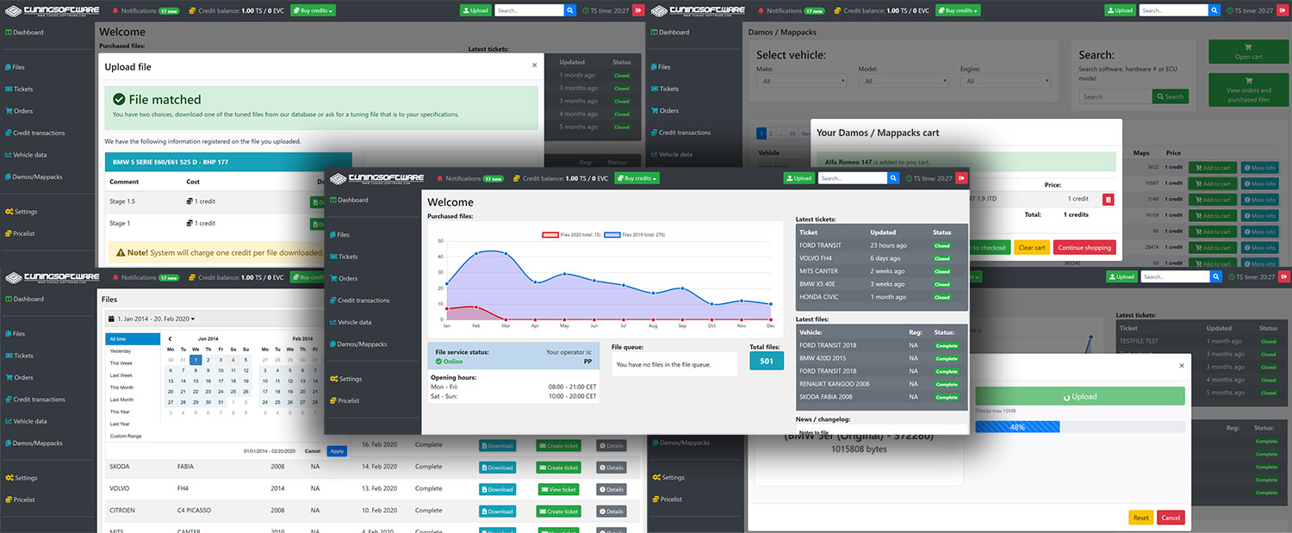Expand Buy credits dropdown in center Welcome window

pos(637,178)
